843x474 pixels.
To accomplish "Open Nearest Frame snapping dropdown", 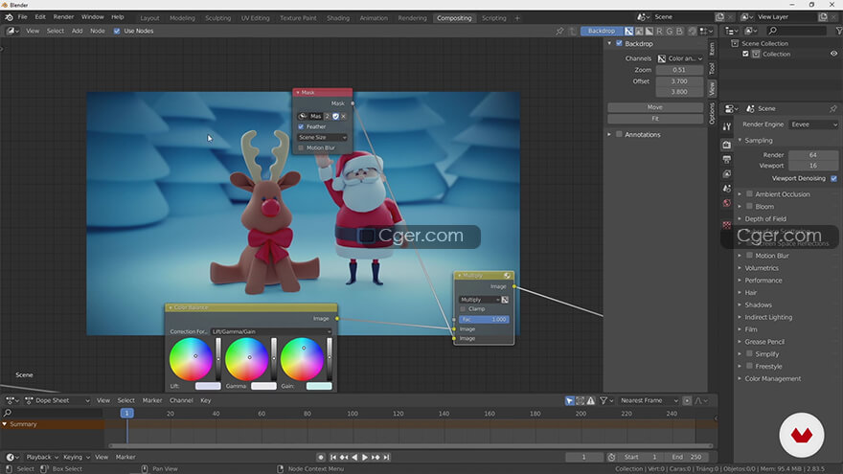I will [649, 401].
